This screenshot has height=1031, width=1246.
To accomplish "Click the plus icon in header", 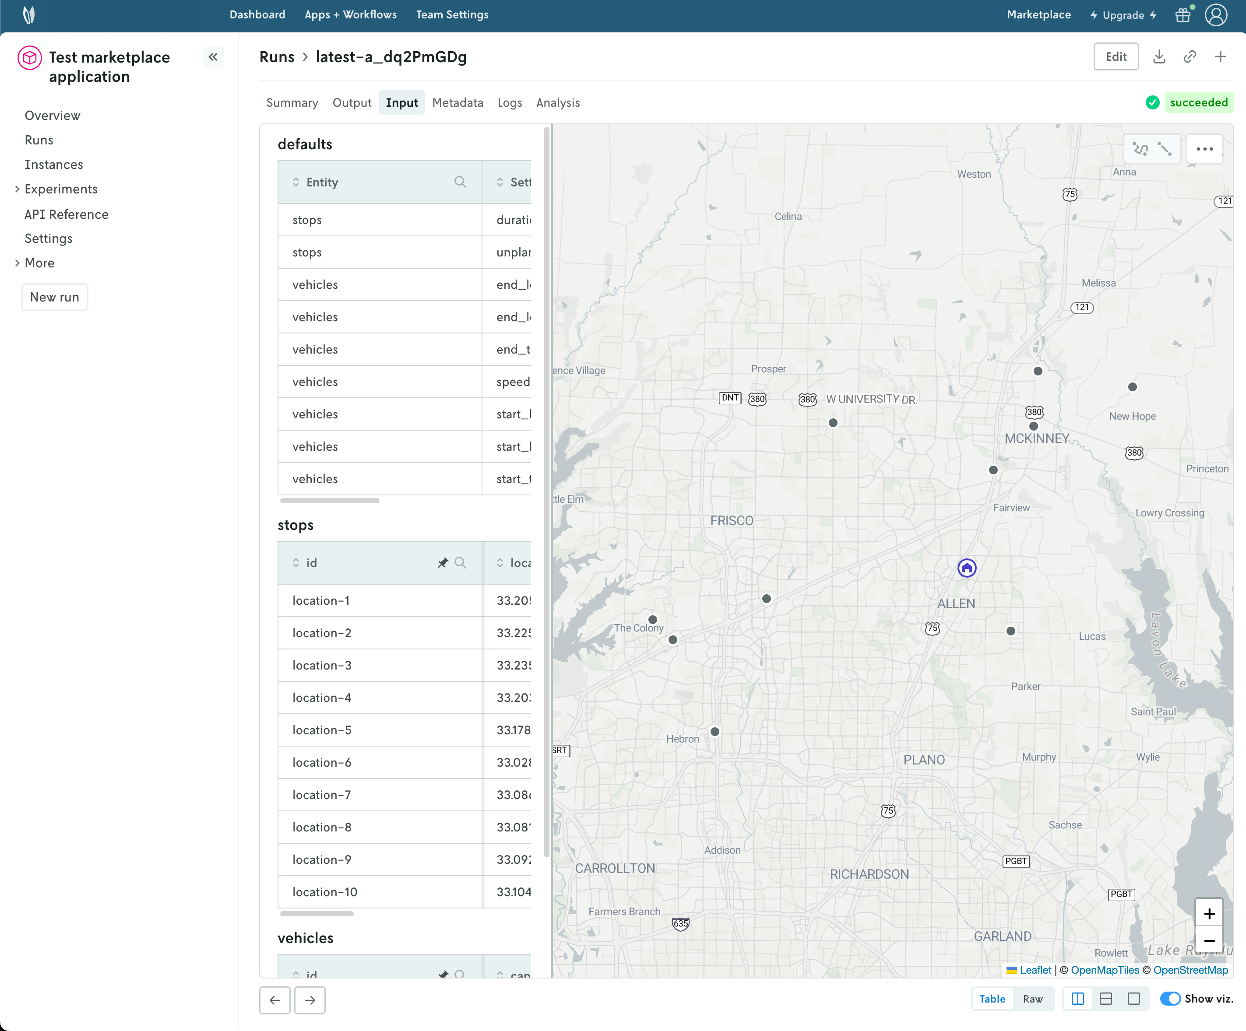I will [x=1221, y=57].
